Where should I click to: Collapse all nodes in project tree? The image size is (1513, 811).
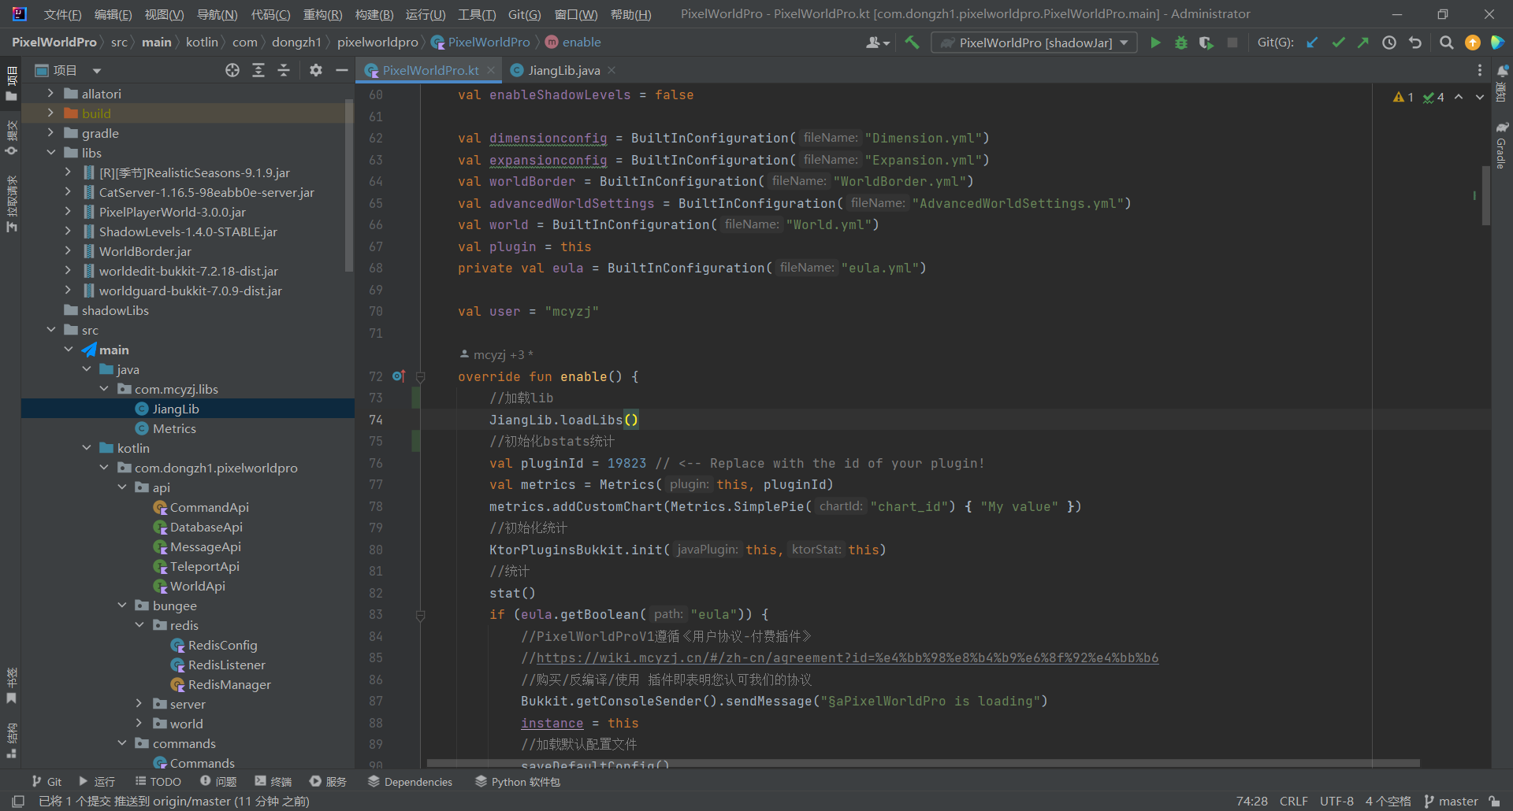point(284,70)
